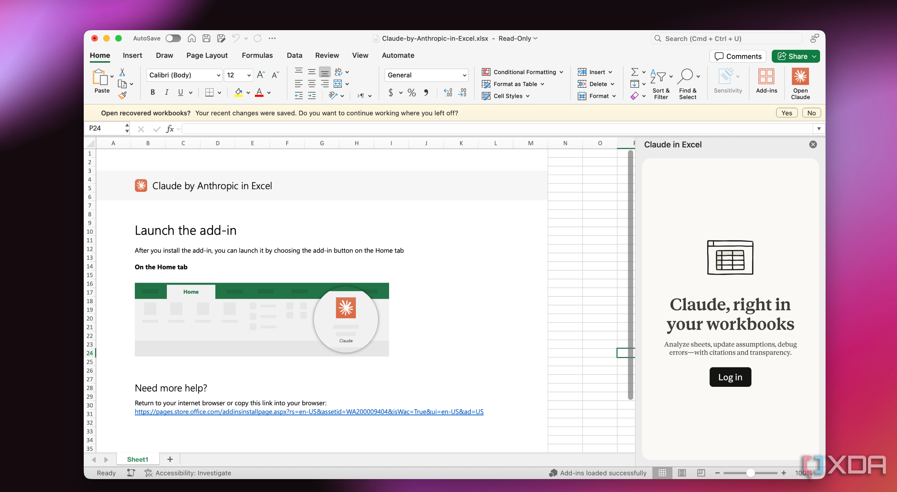The width and height of the screenshot is (897, 492).
Task: Apply red font color swatch
Action: click(259, 93)
